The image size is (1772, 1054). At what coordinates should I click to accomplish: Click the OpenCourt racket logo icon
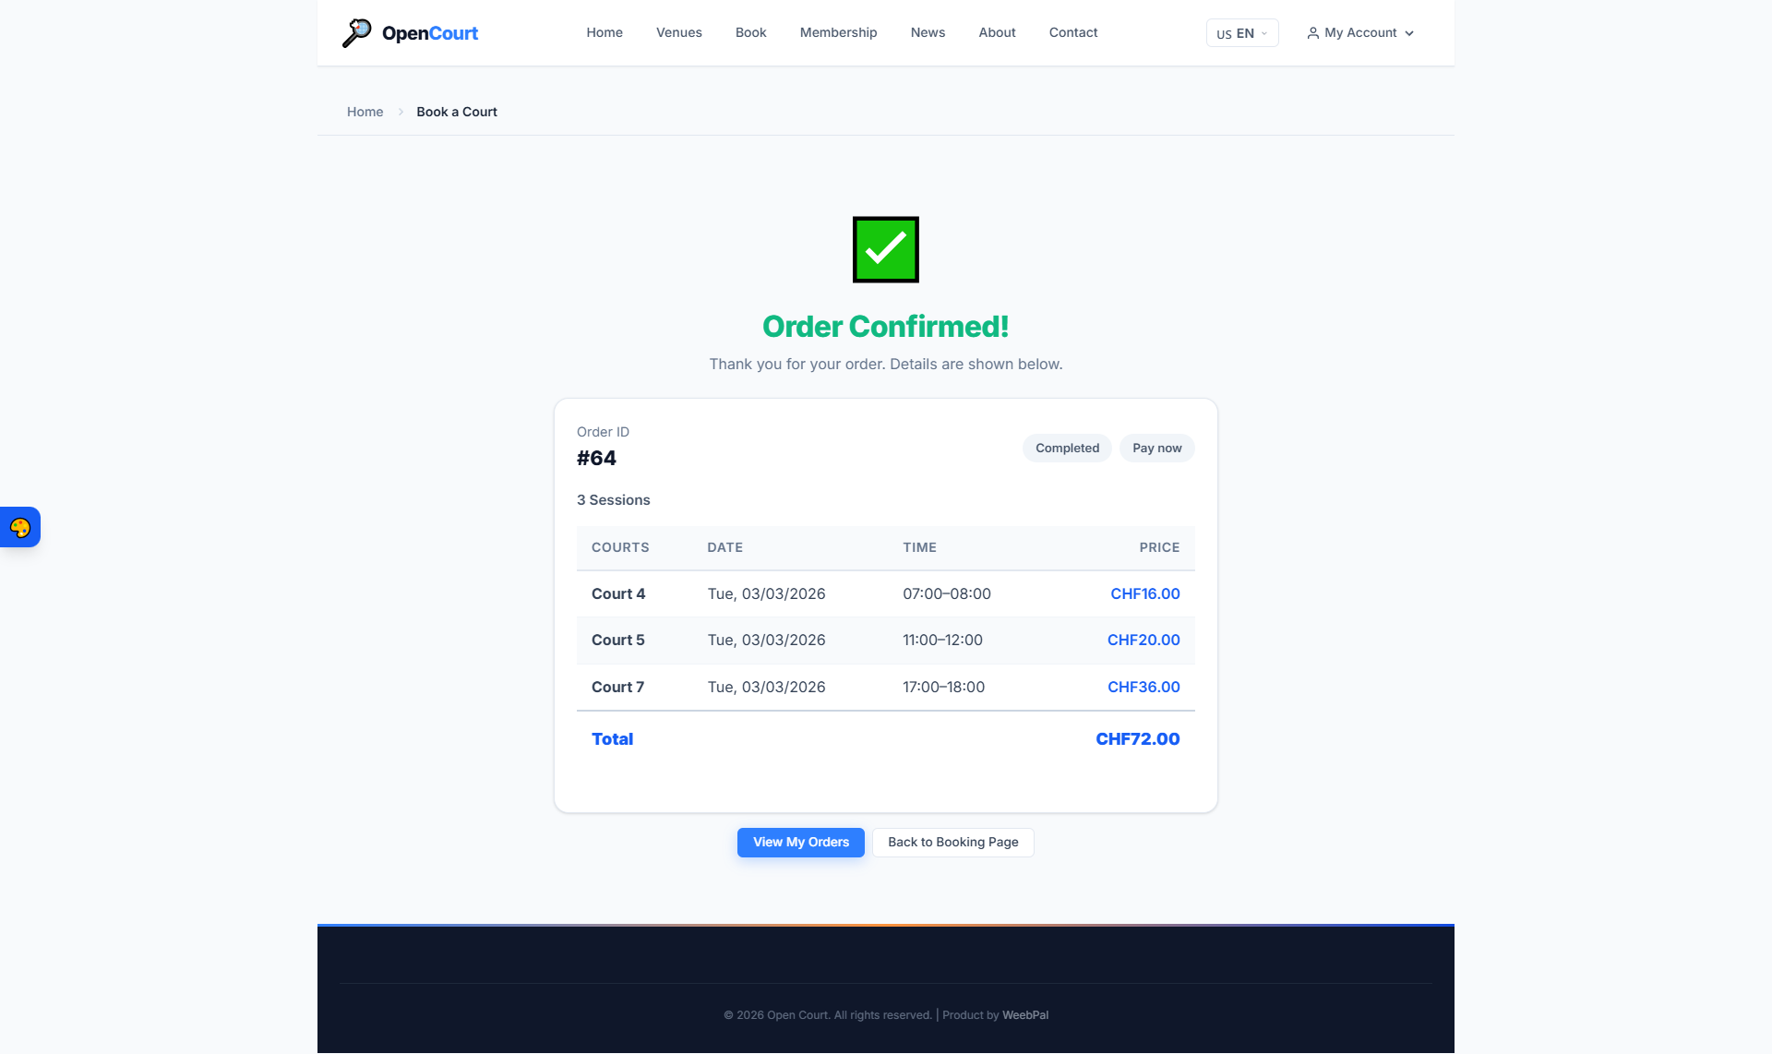click(x=356, y=32)
